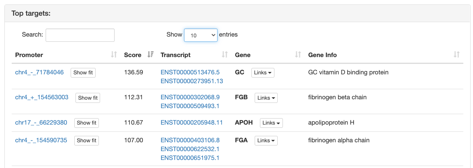The image size is (473, 168).
Task: Open promoter link chr17_-_66229380
Action: point(41,123)
